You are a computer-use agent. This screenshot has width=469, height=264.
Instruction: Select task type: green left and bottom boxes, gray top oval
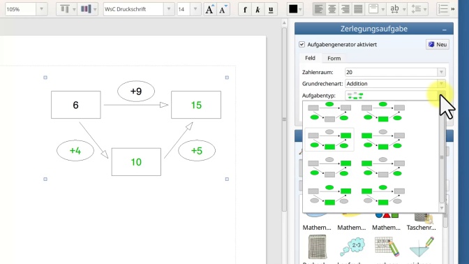383,140
